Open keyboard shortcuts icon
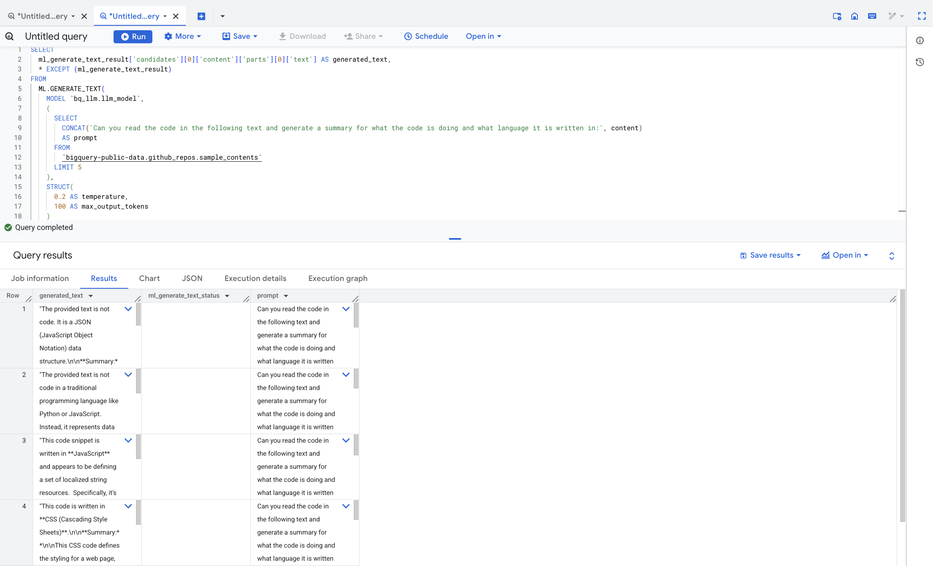The image size is (933, 566). point(872,16)
